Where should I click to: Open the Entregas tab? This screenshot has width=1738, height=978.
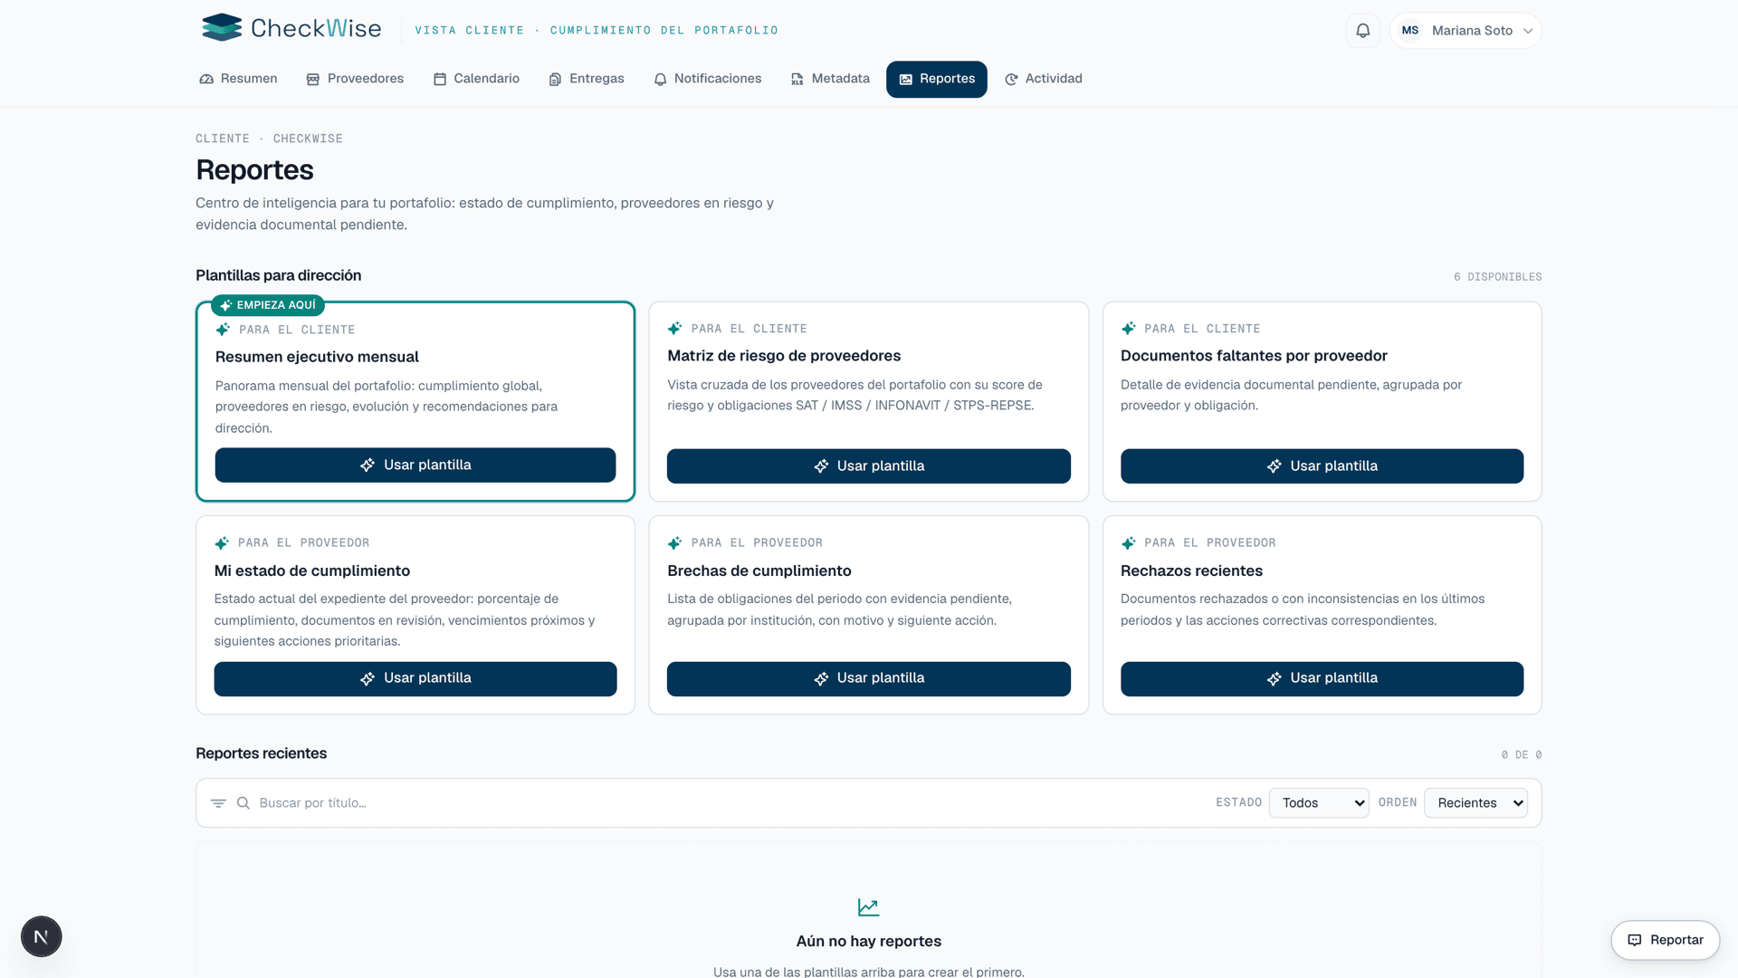586,79
